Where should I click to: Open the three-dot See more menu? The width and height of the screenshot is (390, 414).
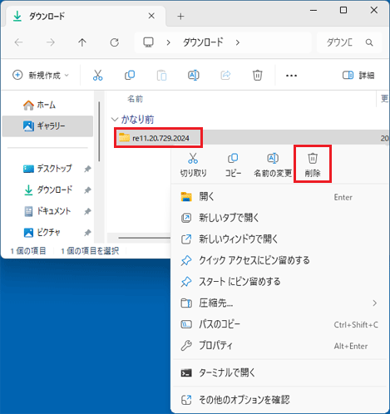(x=291, y=76)
